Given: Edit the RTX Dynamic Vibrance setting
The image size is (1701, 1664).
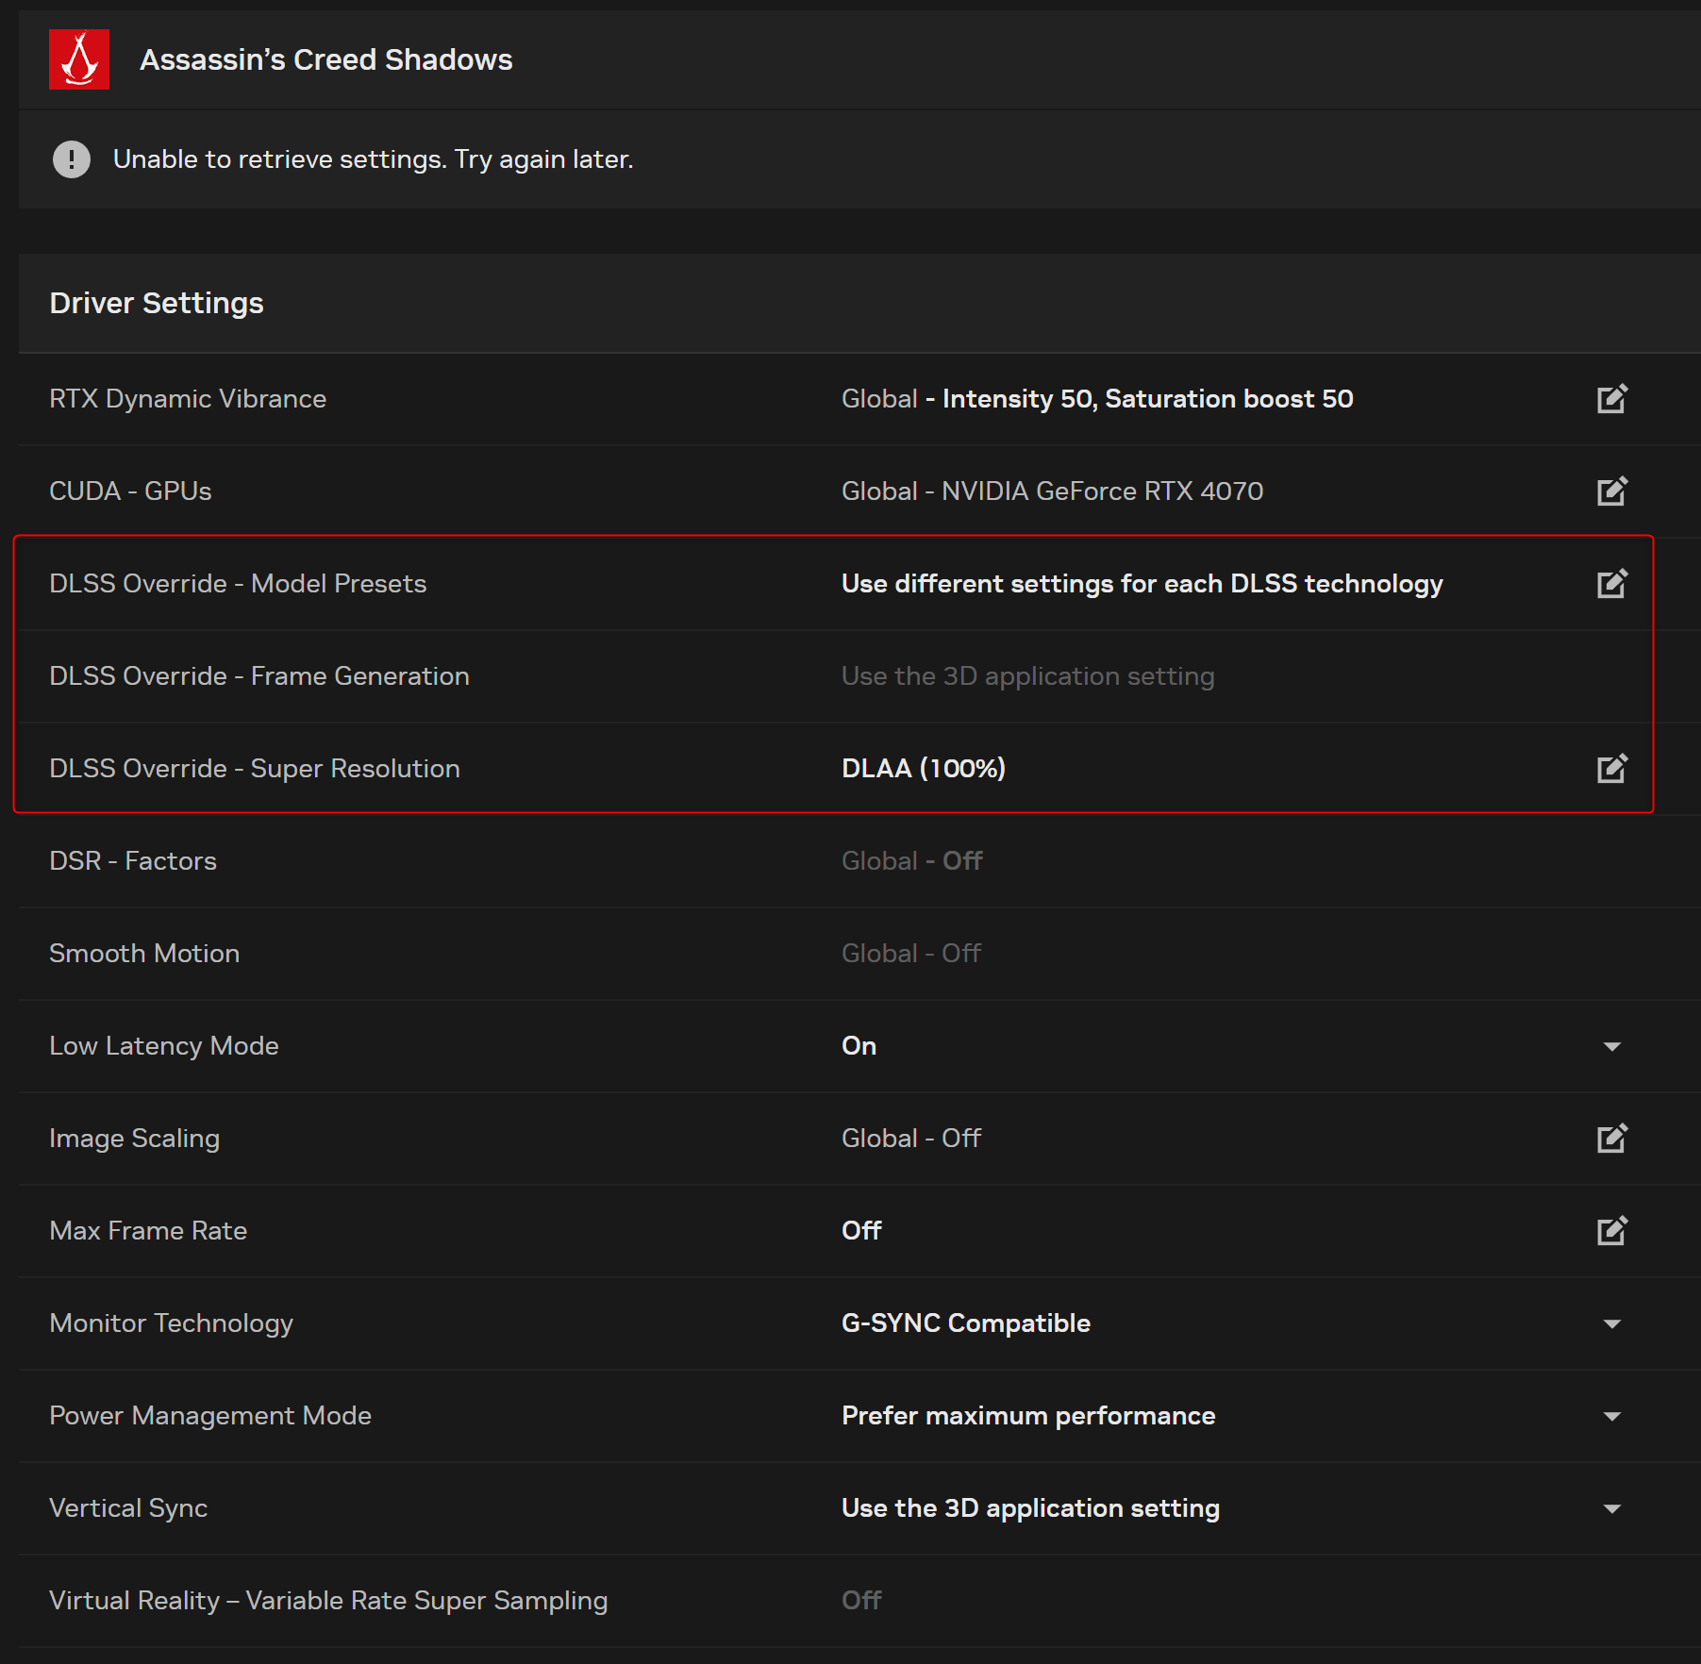Looking at the screenshot, I should (1611, 399).
